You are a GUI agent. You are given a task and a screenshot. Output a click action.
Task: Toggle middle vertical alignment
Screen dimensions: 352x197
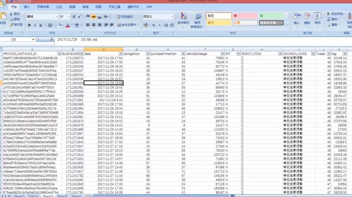point(94,17)
